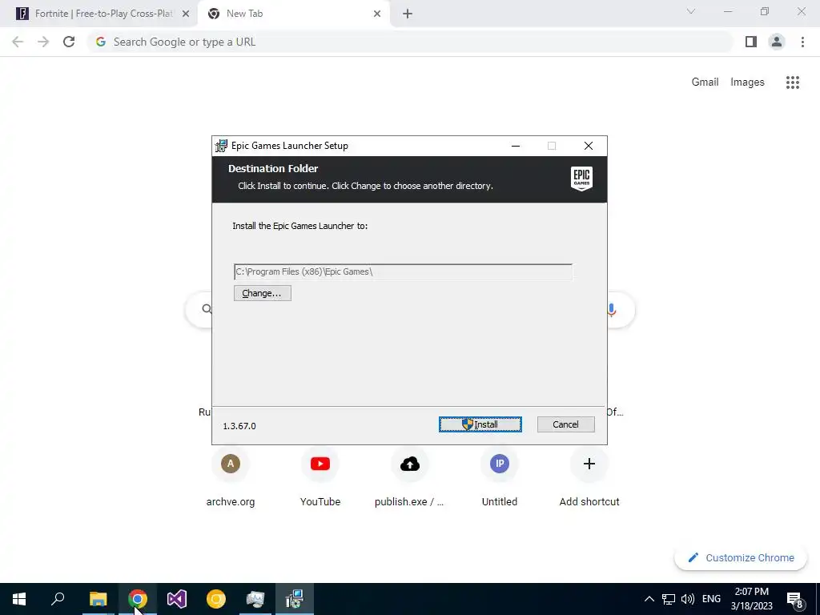Click Chrome icon in taskbar
The width and height of the screenshot is (820, 615).
click(138, 599)
